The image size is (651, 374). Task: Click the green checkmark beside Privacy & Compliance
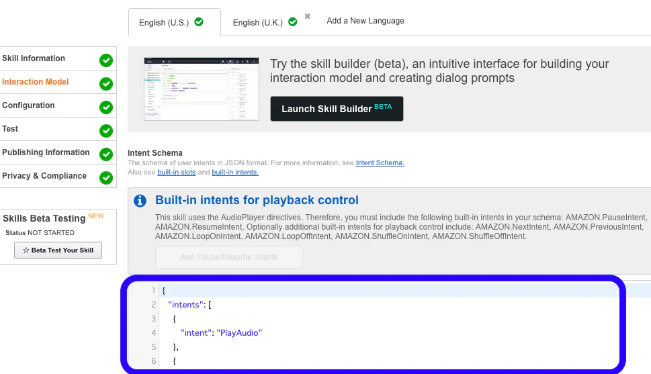coord(106,178)
